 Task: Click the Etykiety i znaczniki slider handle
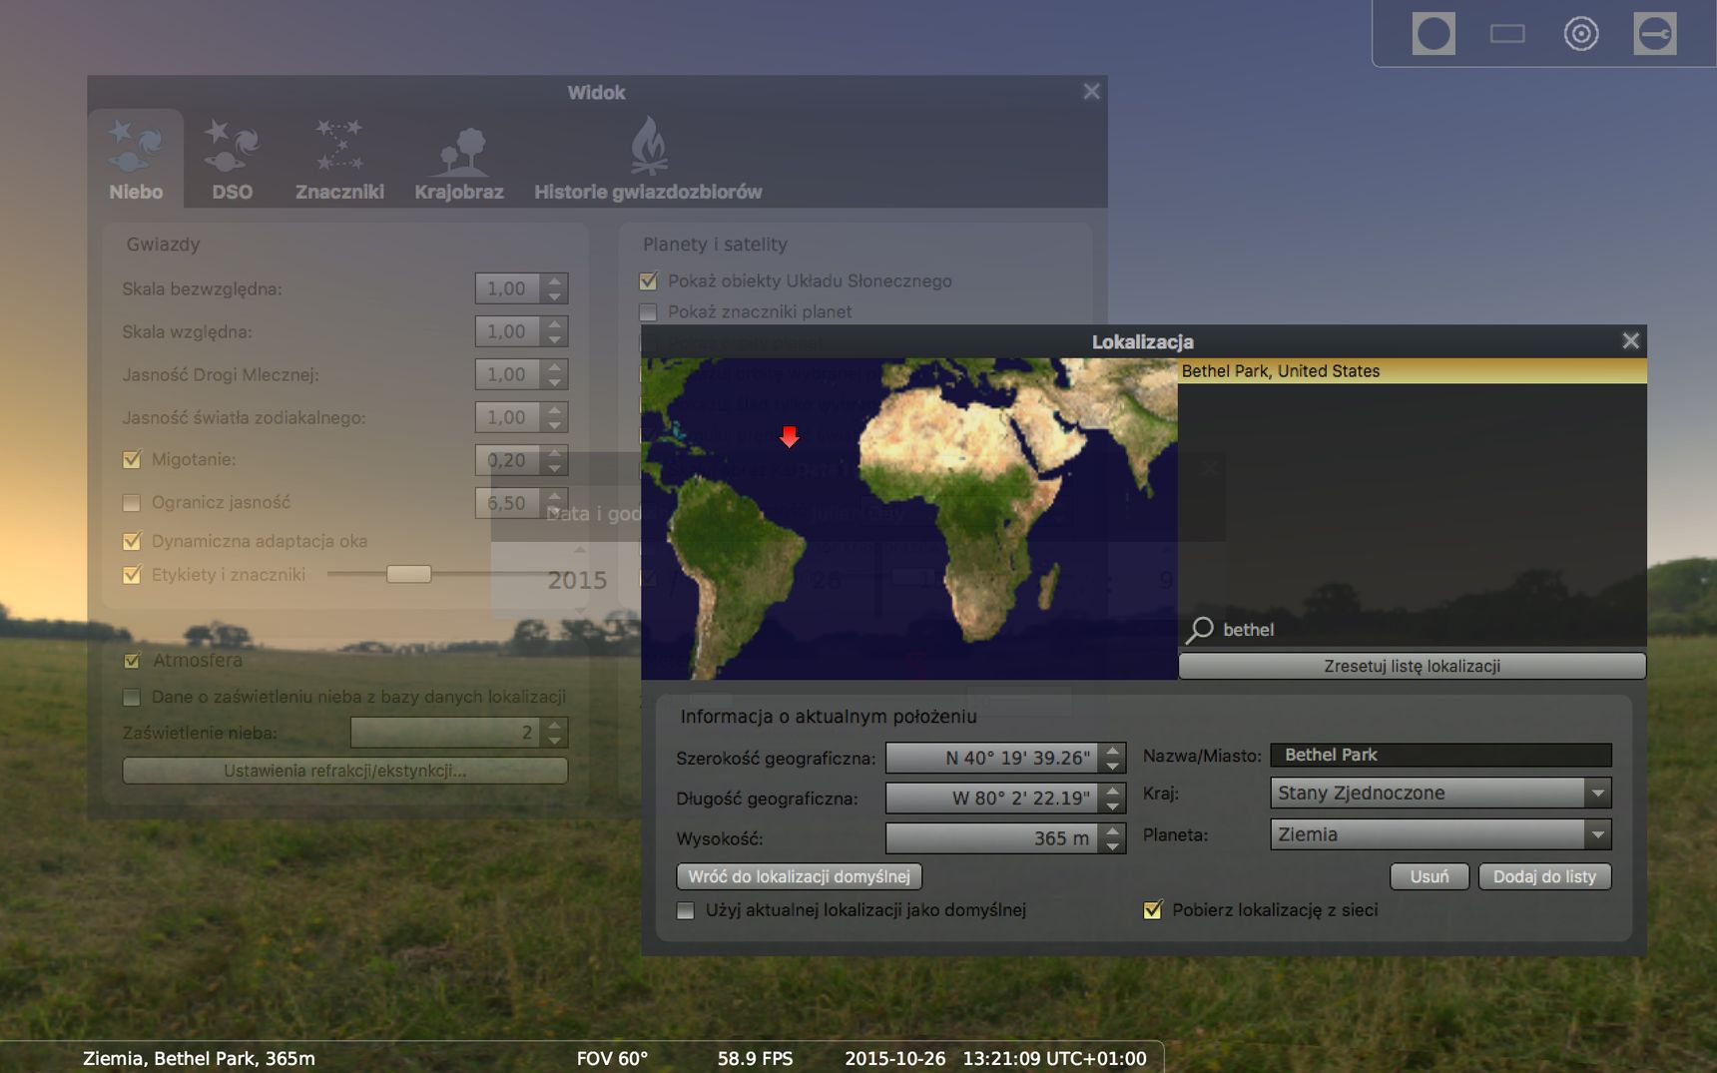408,574
